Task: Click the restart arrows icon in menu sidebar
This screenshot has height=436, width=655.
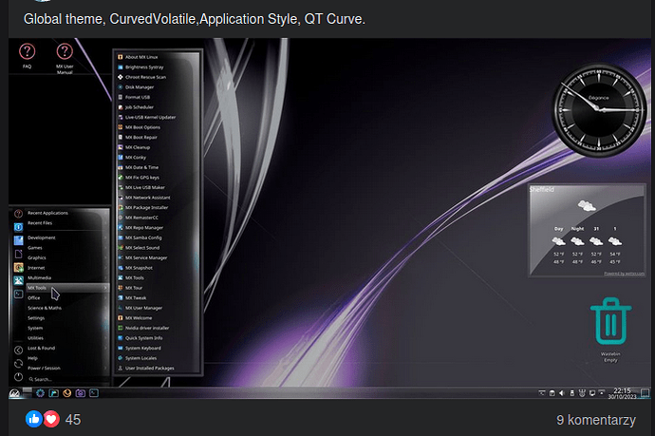Action: click(x=18, y=364)
